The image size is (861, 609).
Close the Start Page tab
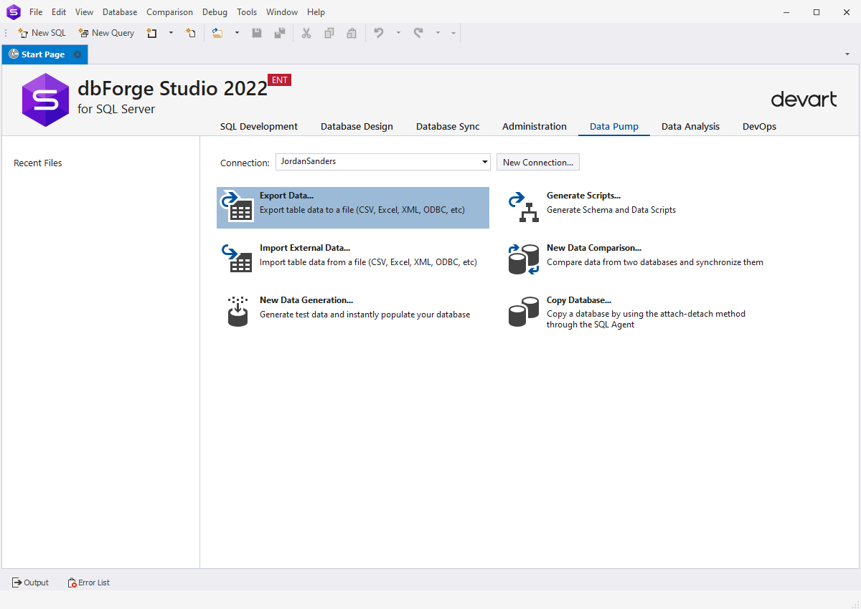77,54
